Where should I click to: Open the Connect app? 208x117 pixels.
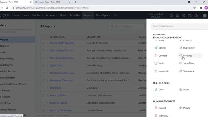point(161,56)
